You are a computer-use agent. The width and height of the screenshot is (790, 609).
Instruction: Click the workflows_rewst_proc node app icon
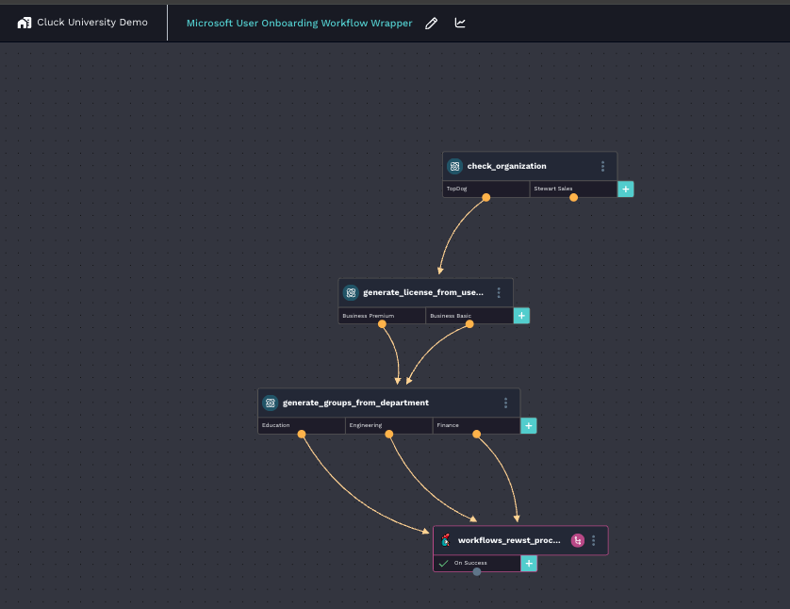(x=445, y=540)
